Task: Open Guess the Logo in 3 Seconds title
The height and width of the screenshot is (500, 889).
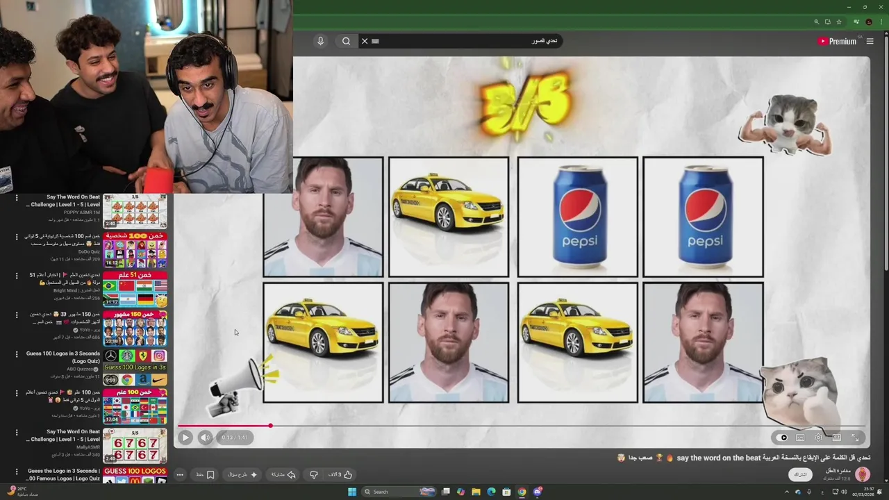Action: click(x=64, y=475)
